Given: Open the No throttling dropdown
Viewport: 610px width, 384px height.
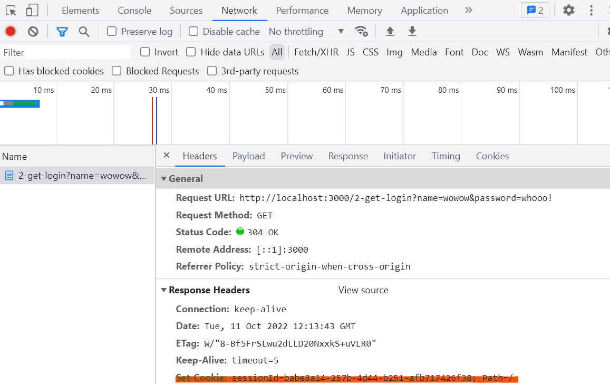Looking at the screenshot, I should 306,32.
